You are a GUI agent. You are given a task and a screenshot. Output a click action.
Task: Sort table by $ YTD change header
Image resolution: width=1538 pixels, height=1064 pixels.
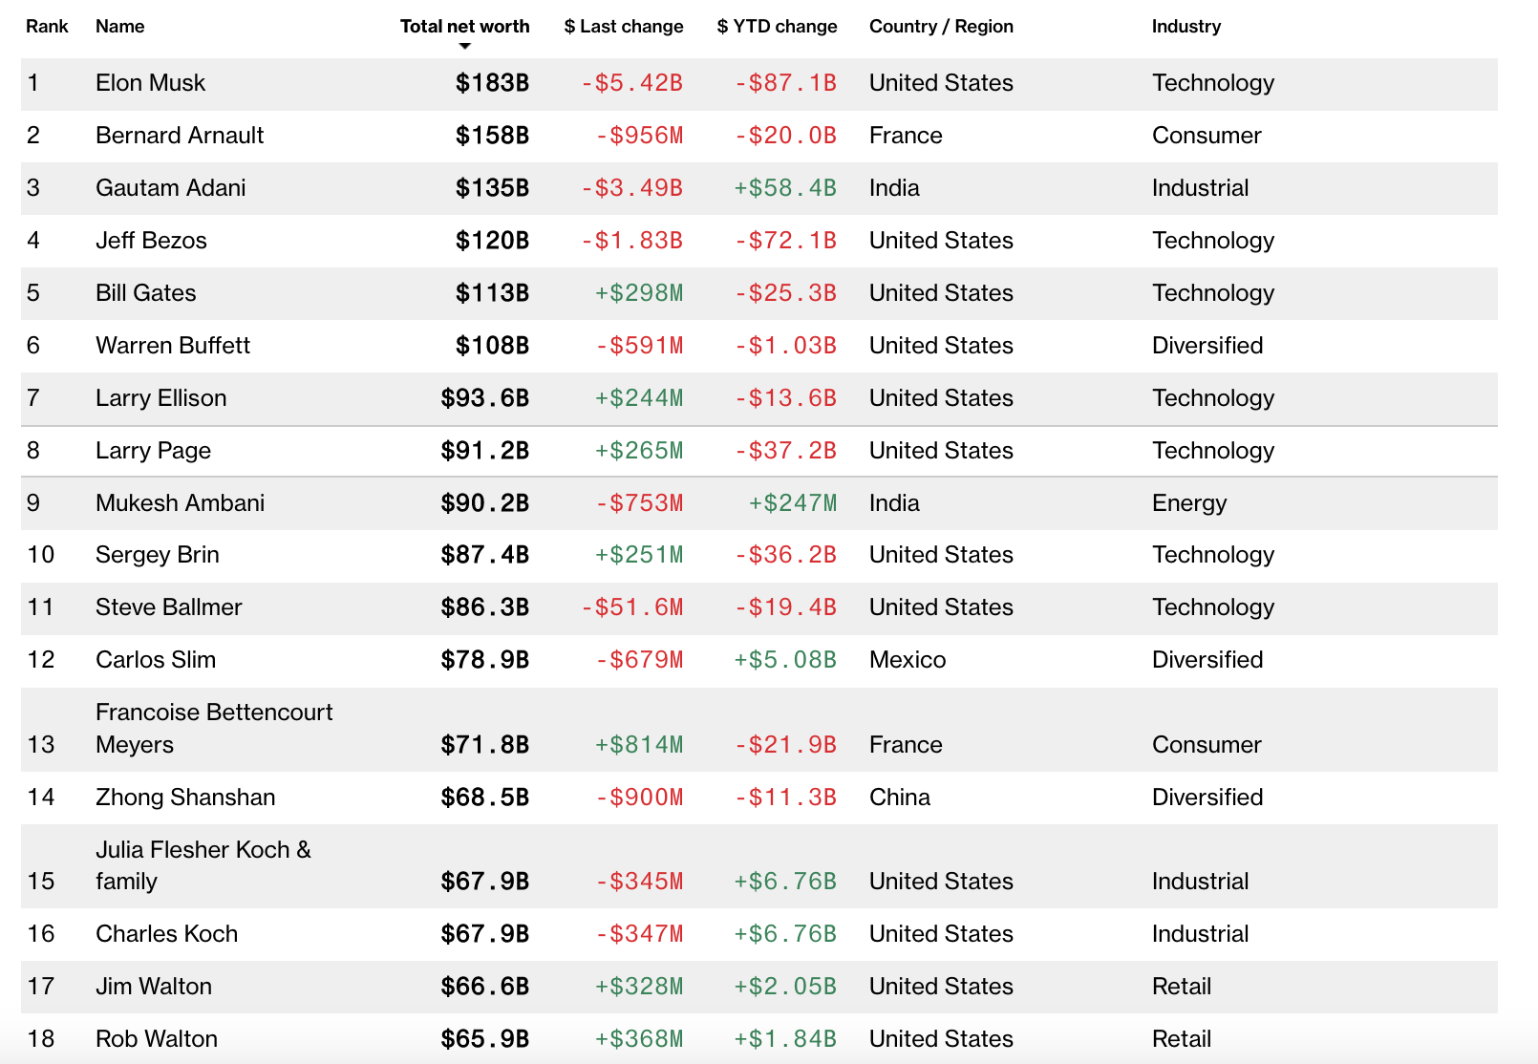tap(777, 27)
